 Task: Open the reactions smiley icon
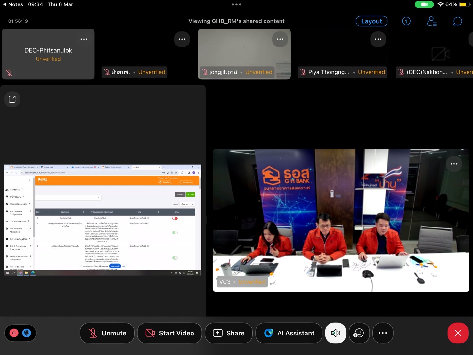pyautogui.click(x=359, y=333)
